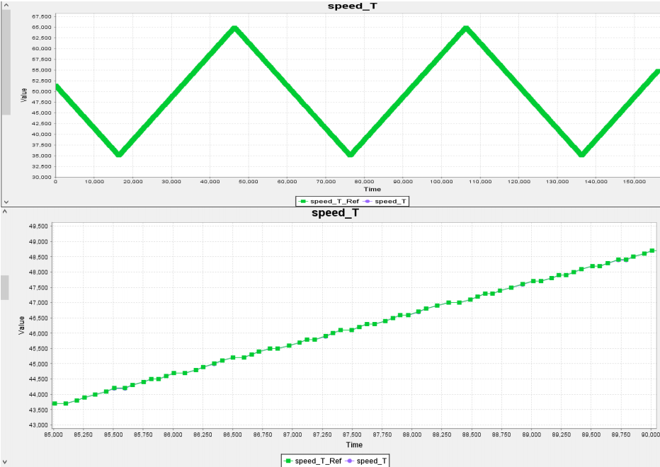The height and width of the screenshot is (467, 660).
Task: Click the 50,000 time tick on top chart
Action: (249, 182)
